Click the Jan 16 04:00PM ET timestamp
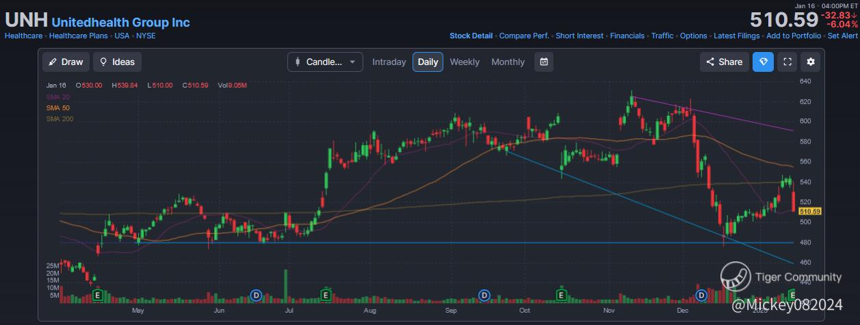 coord(826,5)
